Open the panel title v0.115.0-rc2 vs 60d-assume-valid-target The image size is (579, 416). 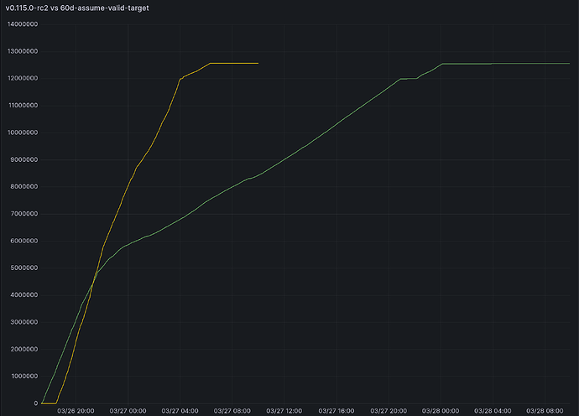point(77,8)
